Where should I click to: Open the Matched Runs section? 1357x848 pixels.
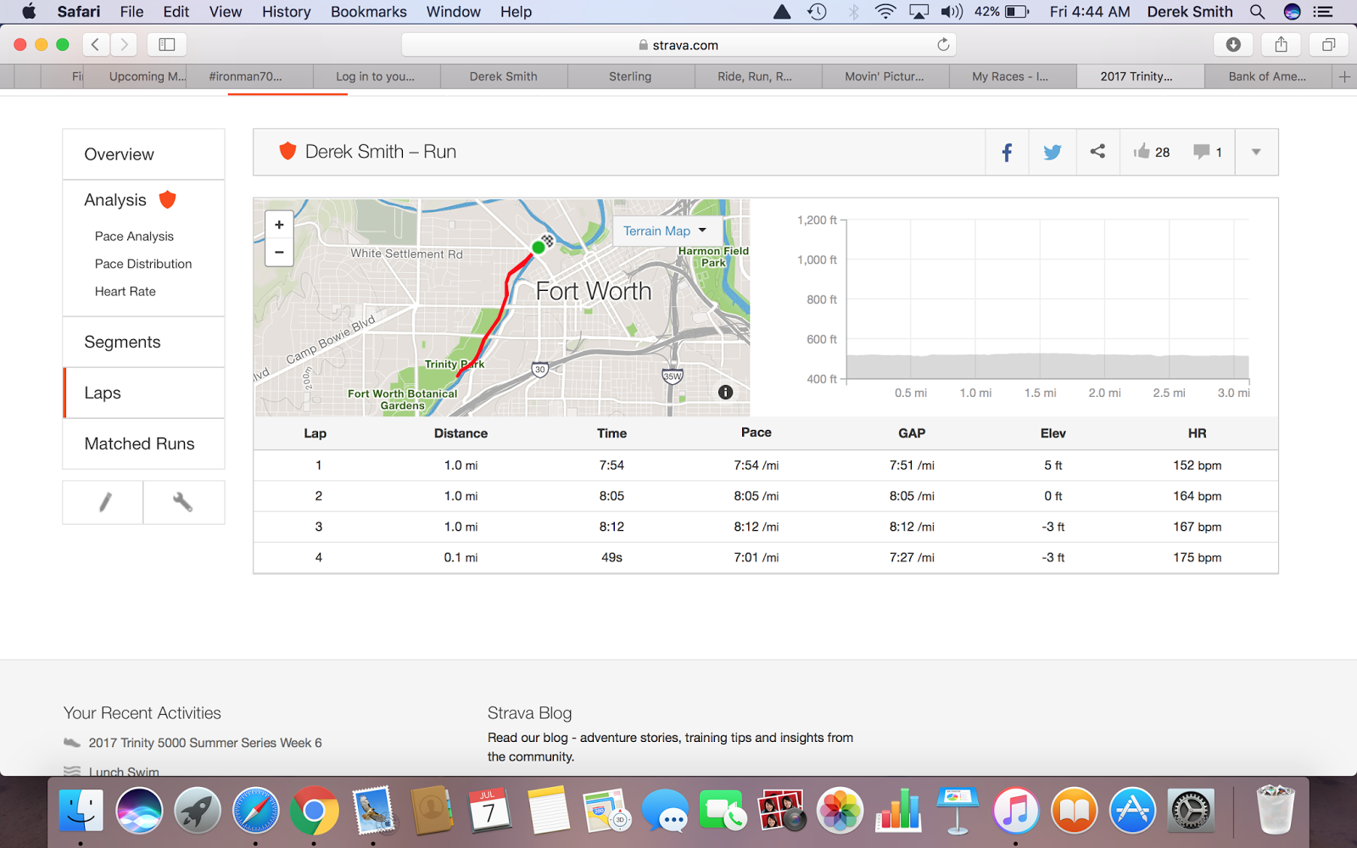[143, 444]
